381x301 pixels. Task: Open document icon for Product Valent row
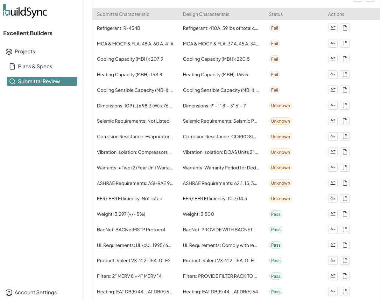point(345,261)
